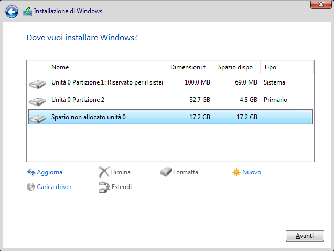Click the 4.8 GB free space cell
The width and height of the screenshot is (334, 251).
(x=249, y=100)
